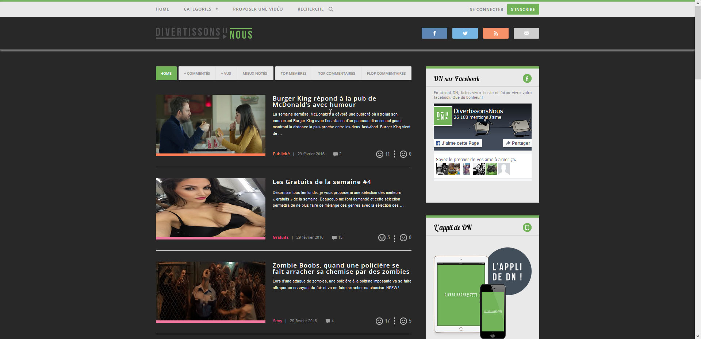Switch to Top membres tab
Image resolution: width=701 pixels, height=339 pixels.
click(x=294, y=73)
